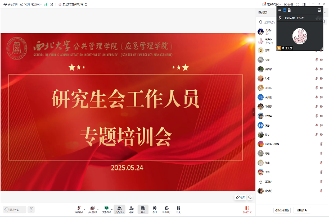Viewport: 329px width, 217px height.
Task: Click the bottom-right members panel button
Action: [302, 210]
